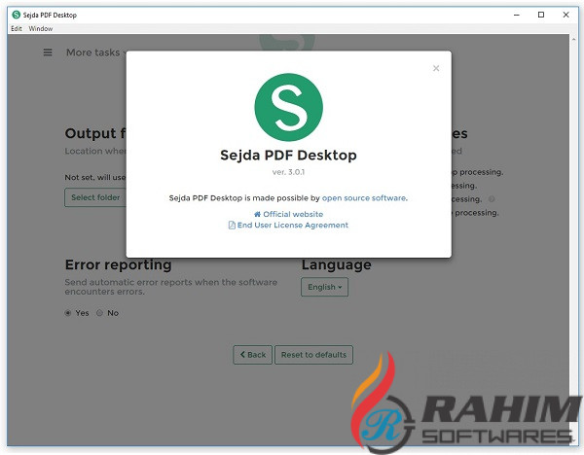This screenshot has width=584, height=455.
Task: Open the Edit menu
Action: pos(17,28)
